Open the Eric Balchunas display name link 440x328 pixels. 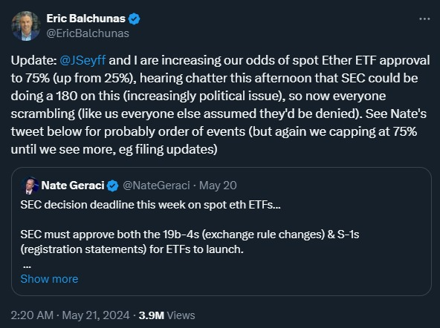coord(86,19)
